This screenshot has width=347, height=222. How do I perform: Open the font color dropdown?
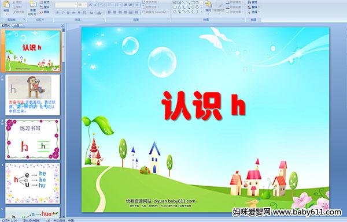point(99,13)
